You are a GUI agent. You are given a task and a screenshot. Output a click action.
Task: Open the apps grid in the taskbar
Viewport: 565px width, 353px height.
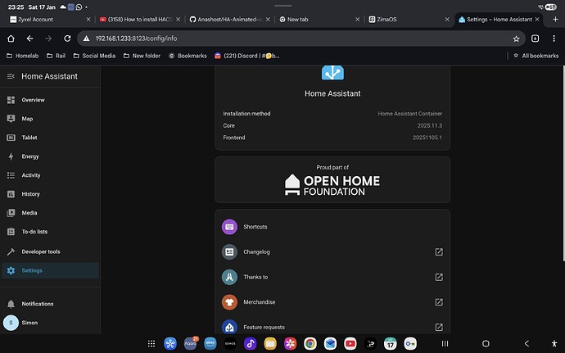pos(151,344)
